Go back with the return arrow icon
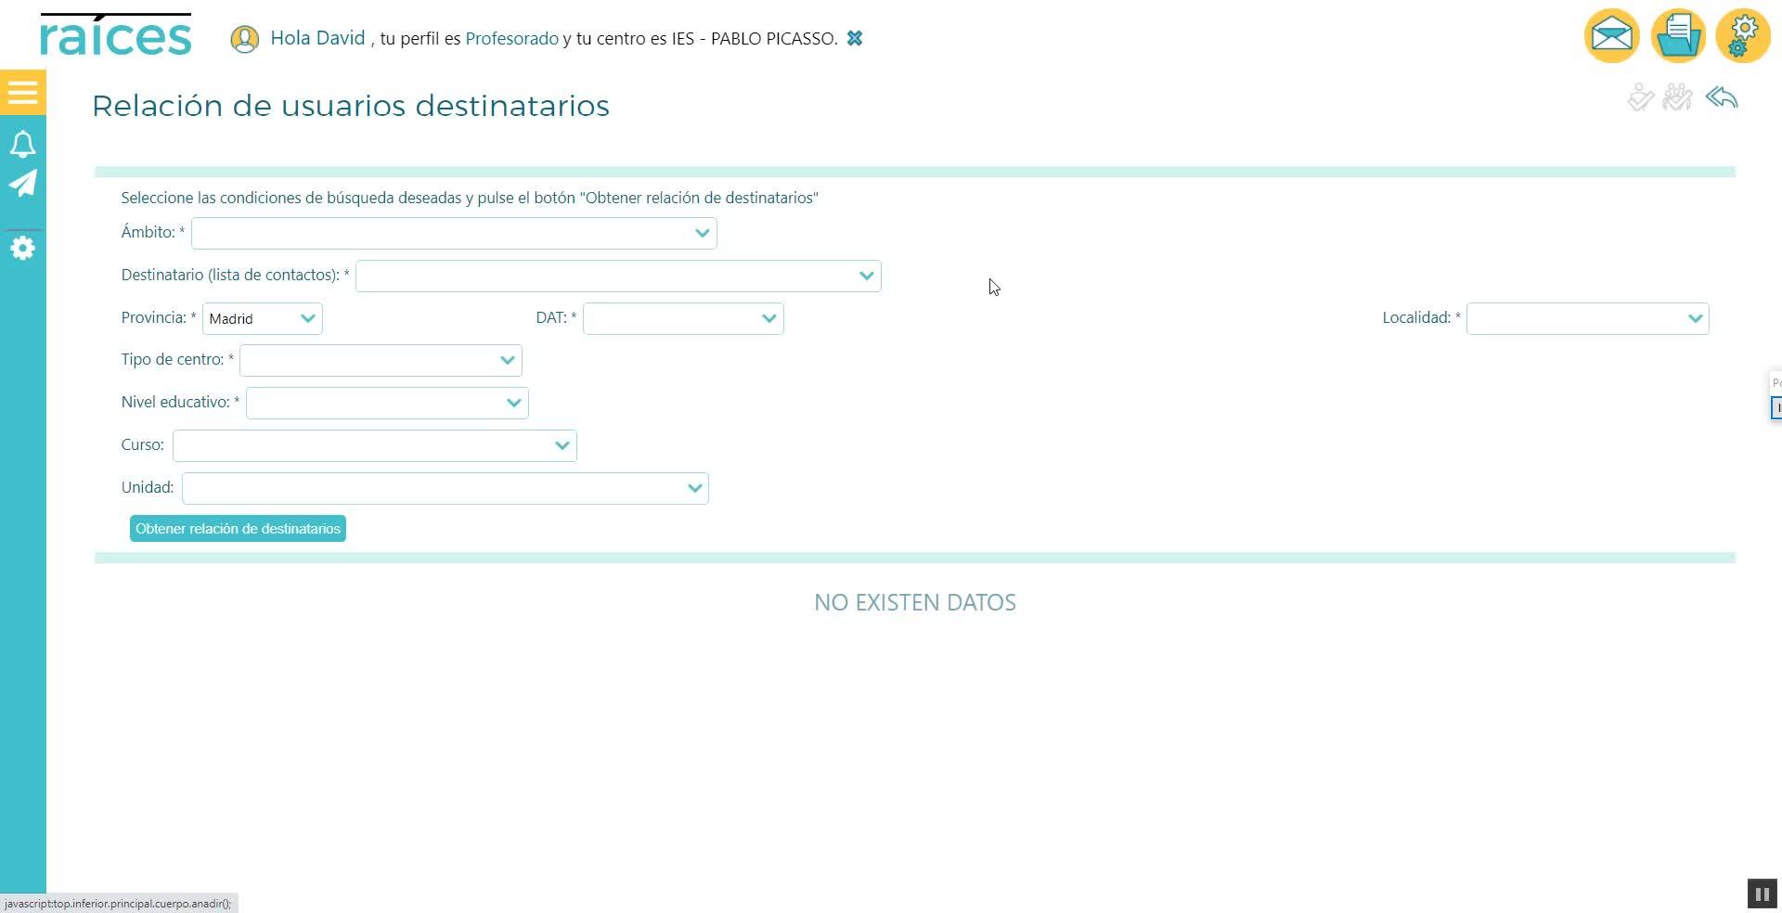Viewport: 1782px width, 913px height. pos(1722,97)
